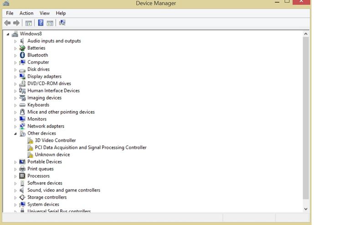The width and height of the screenshot is (364, 225).
Task: Click the Back arrow toolbar icon
Action: pos(7,23)
